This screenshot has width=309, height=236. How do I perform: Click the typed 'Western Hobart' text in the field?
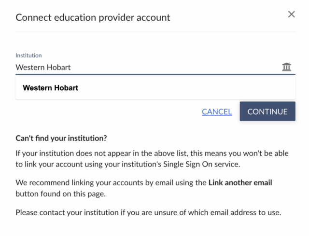pos(43,68)
